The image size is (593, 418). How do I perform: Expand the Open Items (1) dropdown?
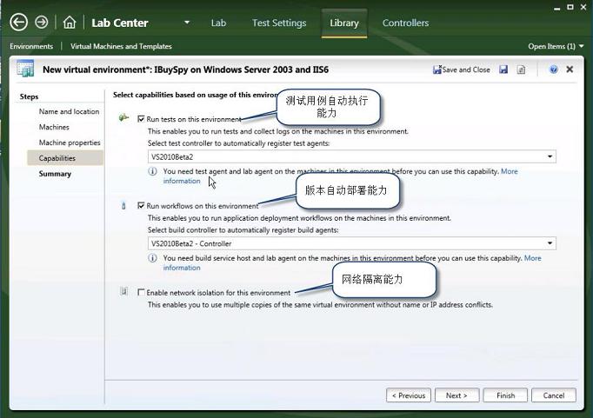pyautogui.click(x=582, y=46)
